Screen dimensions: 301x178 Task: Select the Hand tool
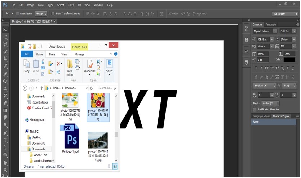pos(5,163)
